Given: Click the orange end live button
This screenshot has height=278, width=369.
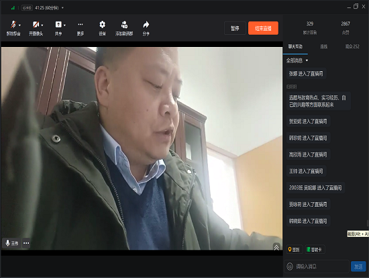Looking at the screenshot, I should [x=263, y=28].
